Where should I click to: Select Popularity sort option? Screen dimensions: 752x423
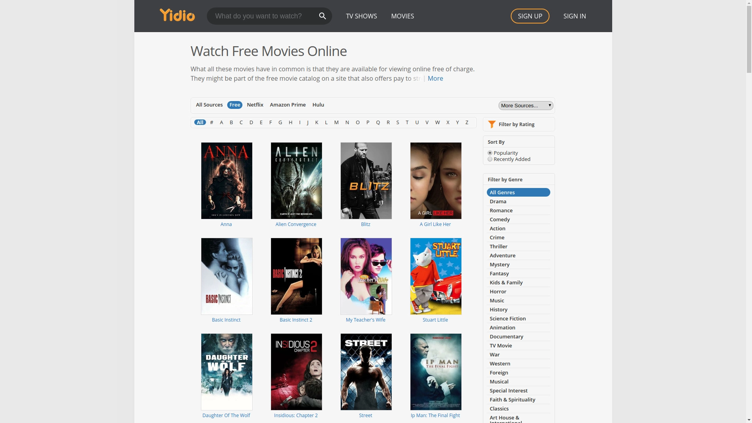coord(490,153)
